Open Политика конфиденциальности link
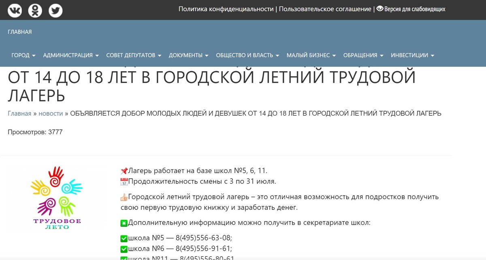Viewport: 486px width, 260px height. point(226,9)
